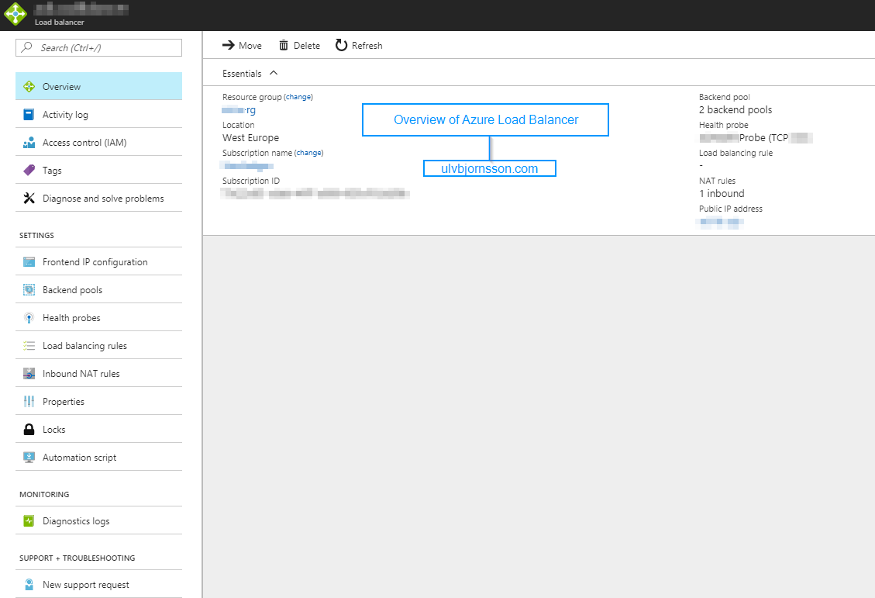Click the Locks padlock icon

coord(29,430)
